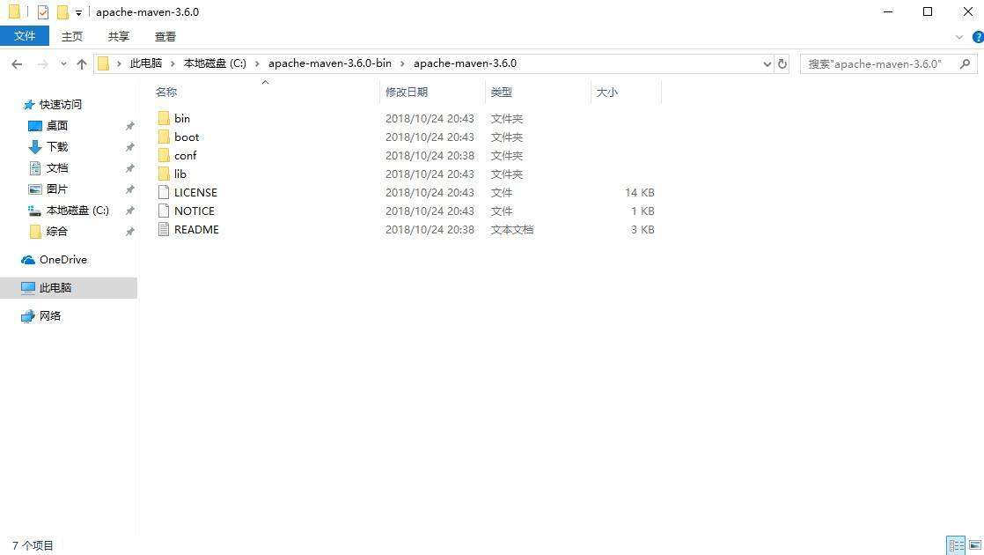The image size is (984, 555).
Task: Select the conf folder
Action: click(185, 155)
